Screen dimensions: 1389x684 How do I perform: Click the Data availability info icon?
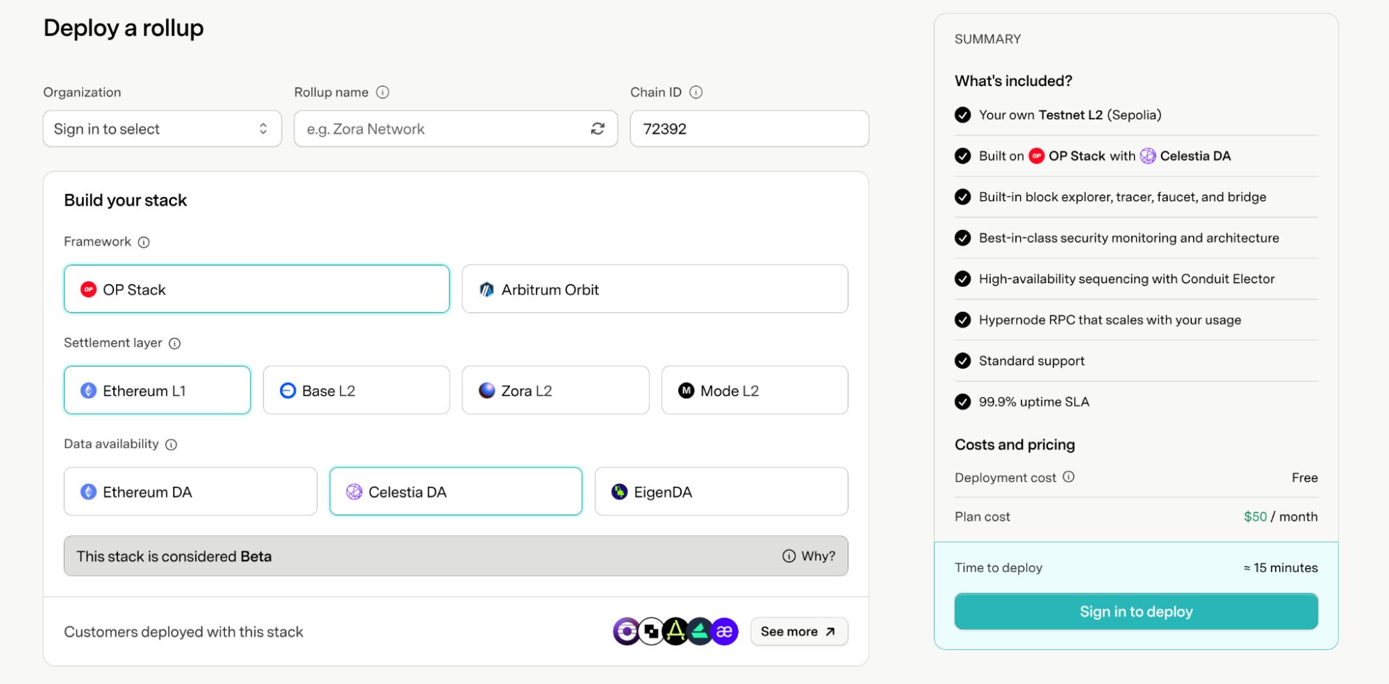[172, 444]
